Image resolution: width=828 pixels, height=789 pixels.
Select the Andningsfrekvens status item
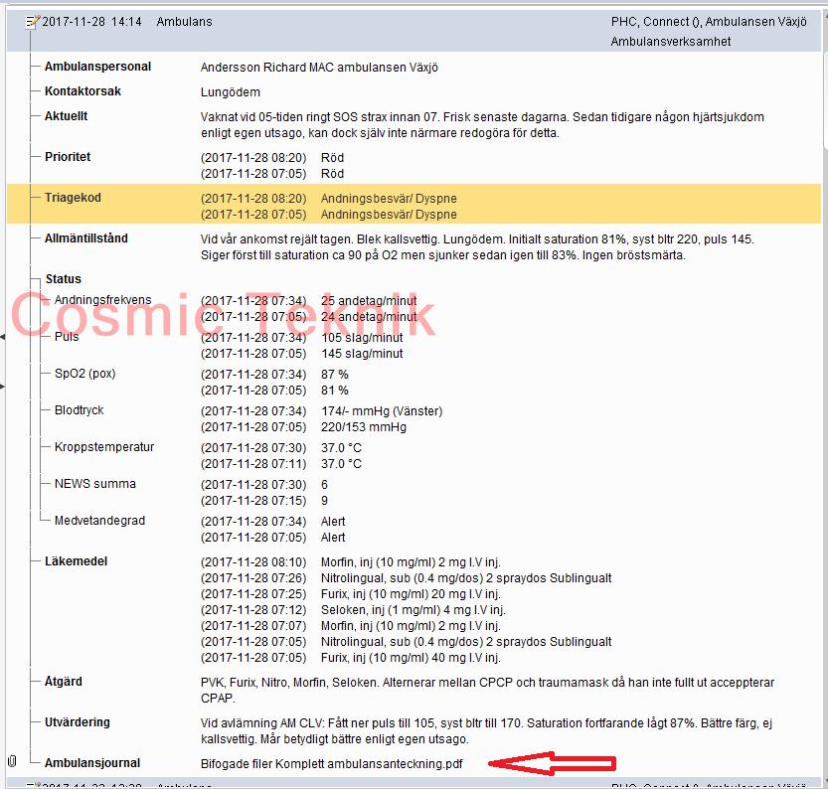pyautogui.click(x=103, y=300)
